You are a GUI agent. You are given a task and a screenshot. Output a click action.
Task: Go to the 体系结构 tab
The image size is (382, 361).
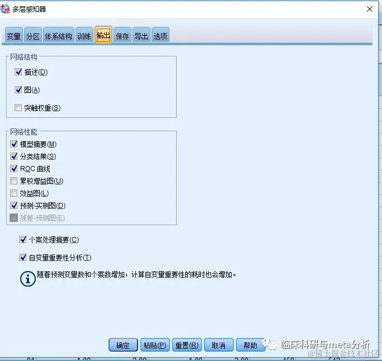click(59, 35)
